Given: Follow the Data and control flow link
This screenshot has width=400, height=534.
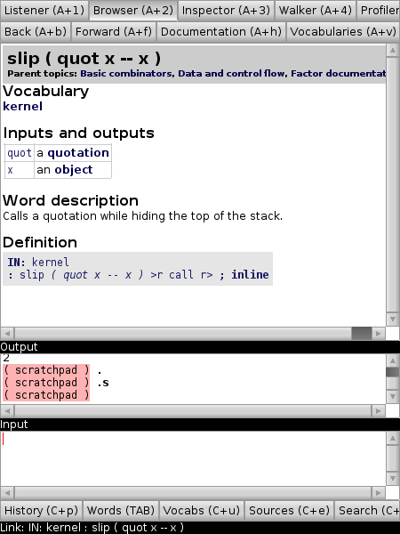Looking at the screenshot, I should tap(231, 74).
